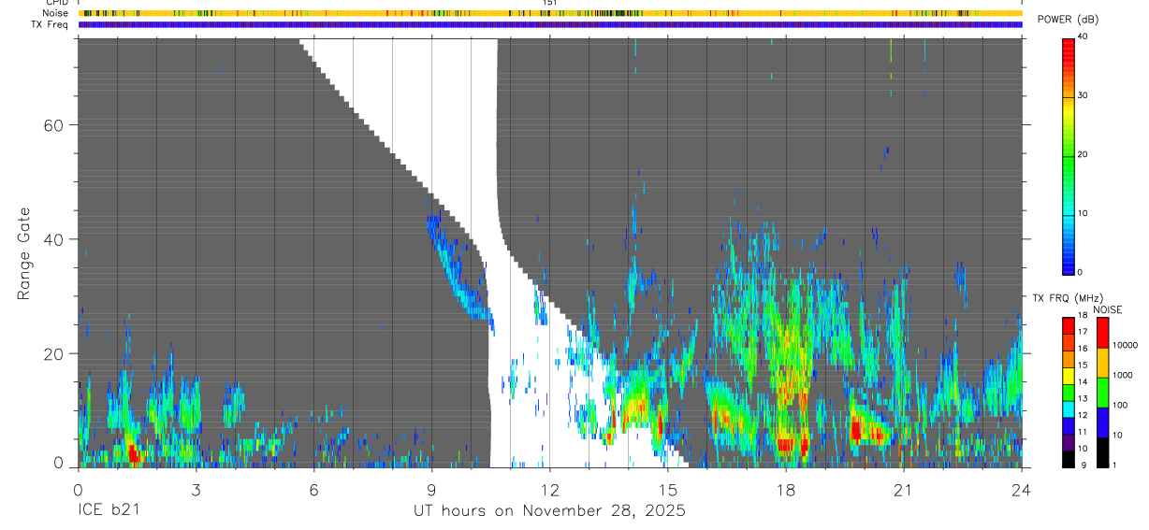Click the '10000' label on the NOISE scale
The width and height of the screenshot is (1149, 530).
pos(1126,345)
